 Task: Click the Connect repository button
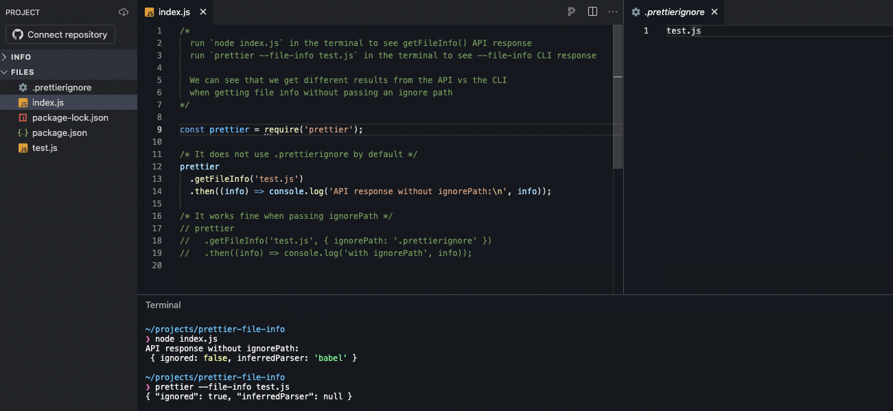[x=60, y=34]
